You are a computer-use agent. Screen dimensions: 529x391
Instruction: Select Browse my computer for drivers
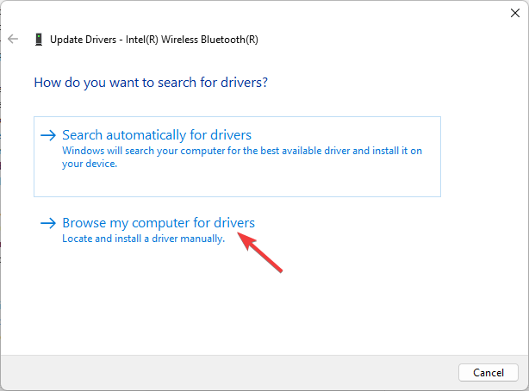tap(159, 223)
